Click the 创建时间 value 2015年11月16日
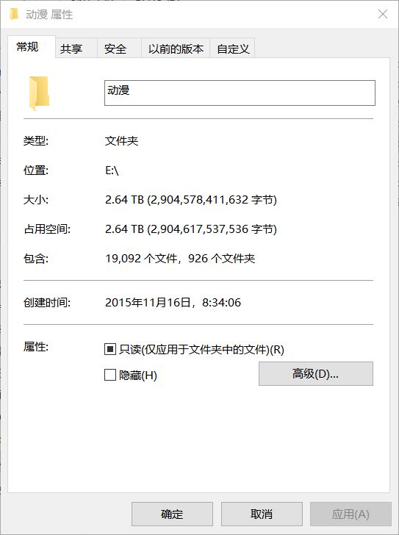The width and height of the screenshot is (399, 535). [148, 302]
